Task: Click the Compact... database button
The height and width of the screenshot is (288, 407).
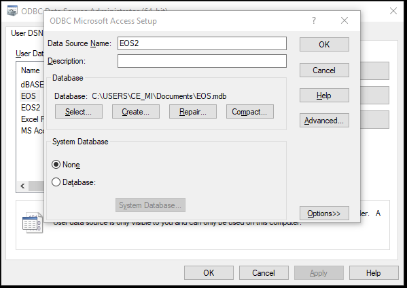Action: (x=249, y=112)
